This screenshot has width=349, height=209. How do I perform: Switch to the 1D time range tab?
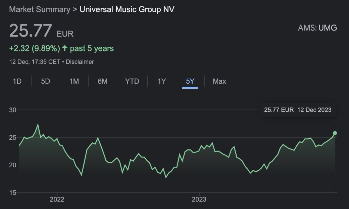(x=17, y=81)
